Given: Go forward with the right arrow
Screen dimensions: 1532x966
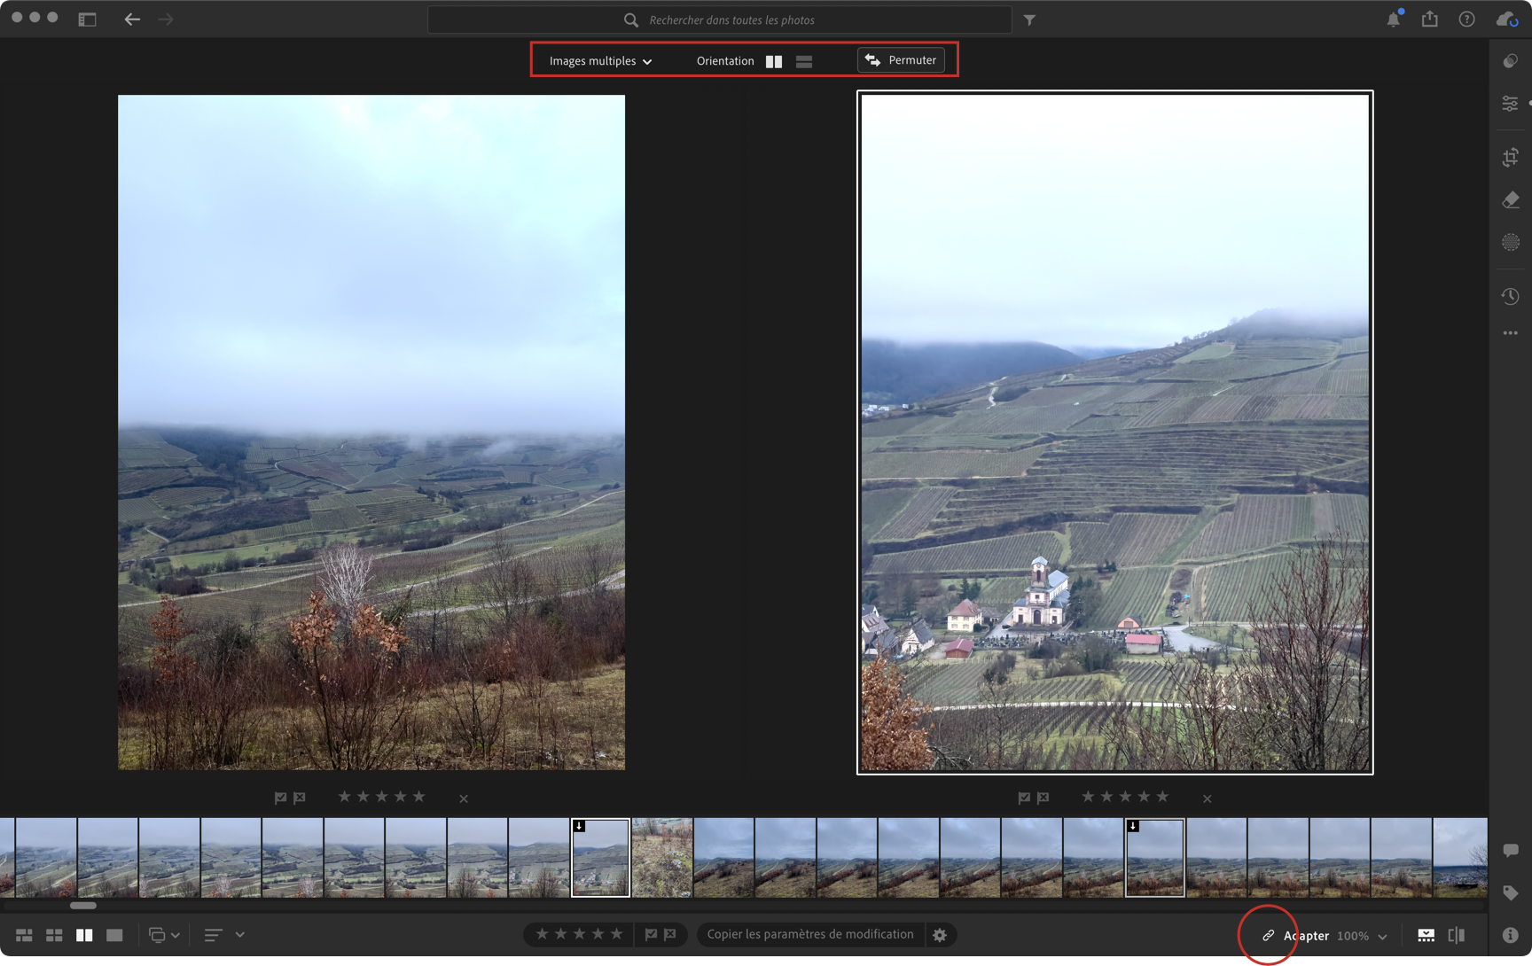Looking at the screenshot, I should coord(166,19).
